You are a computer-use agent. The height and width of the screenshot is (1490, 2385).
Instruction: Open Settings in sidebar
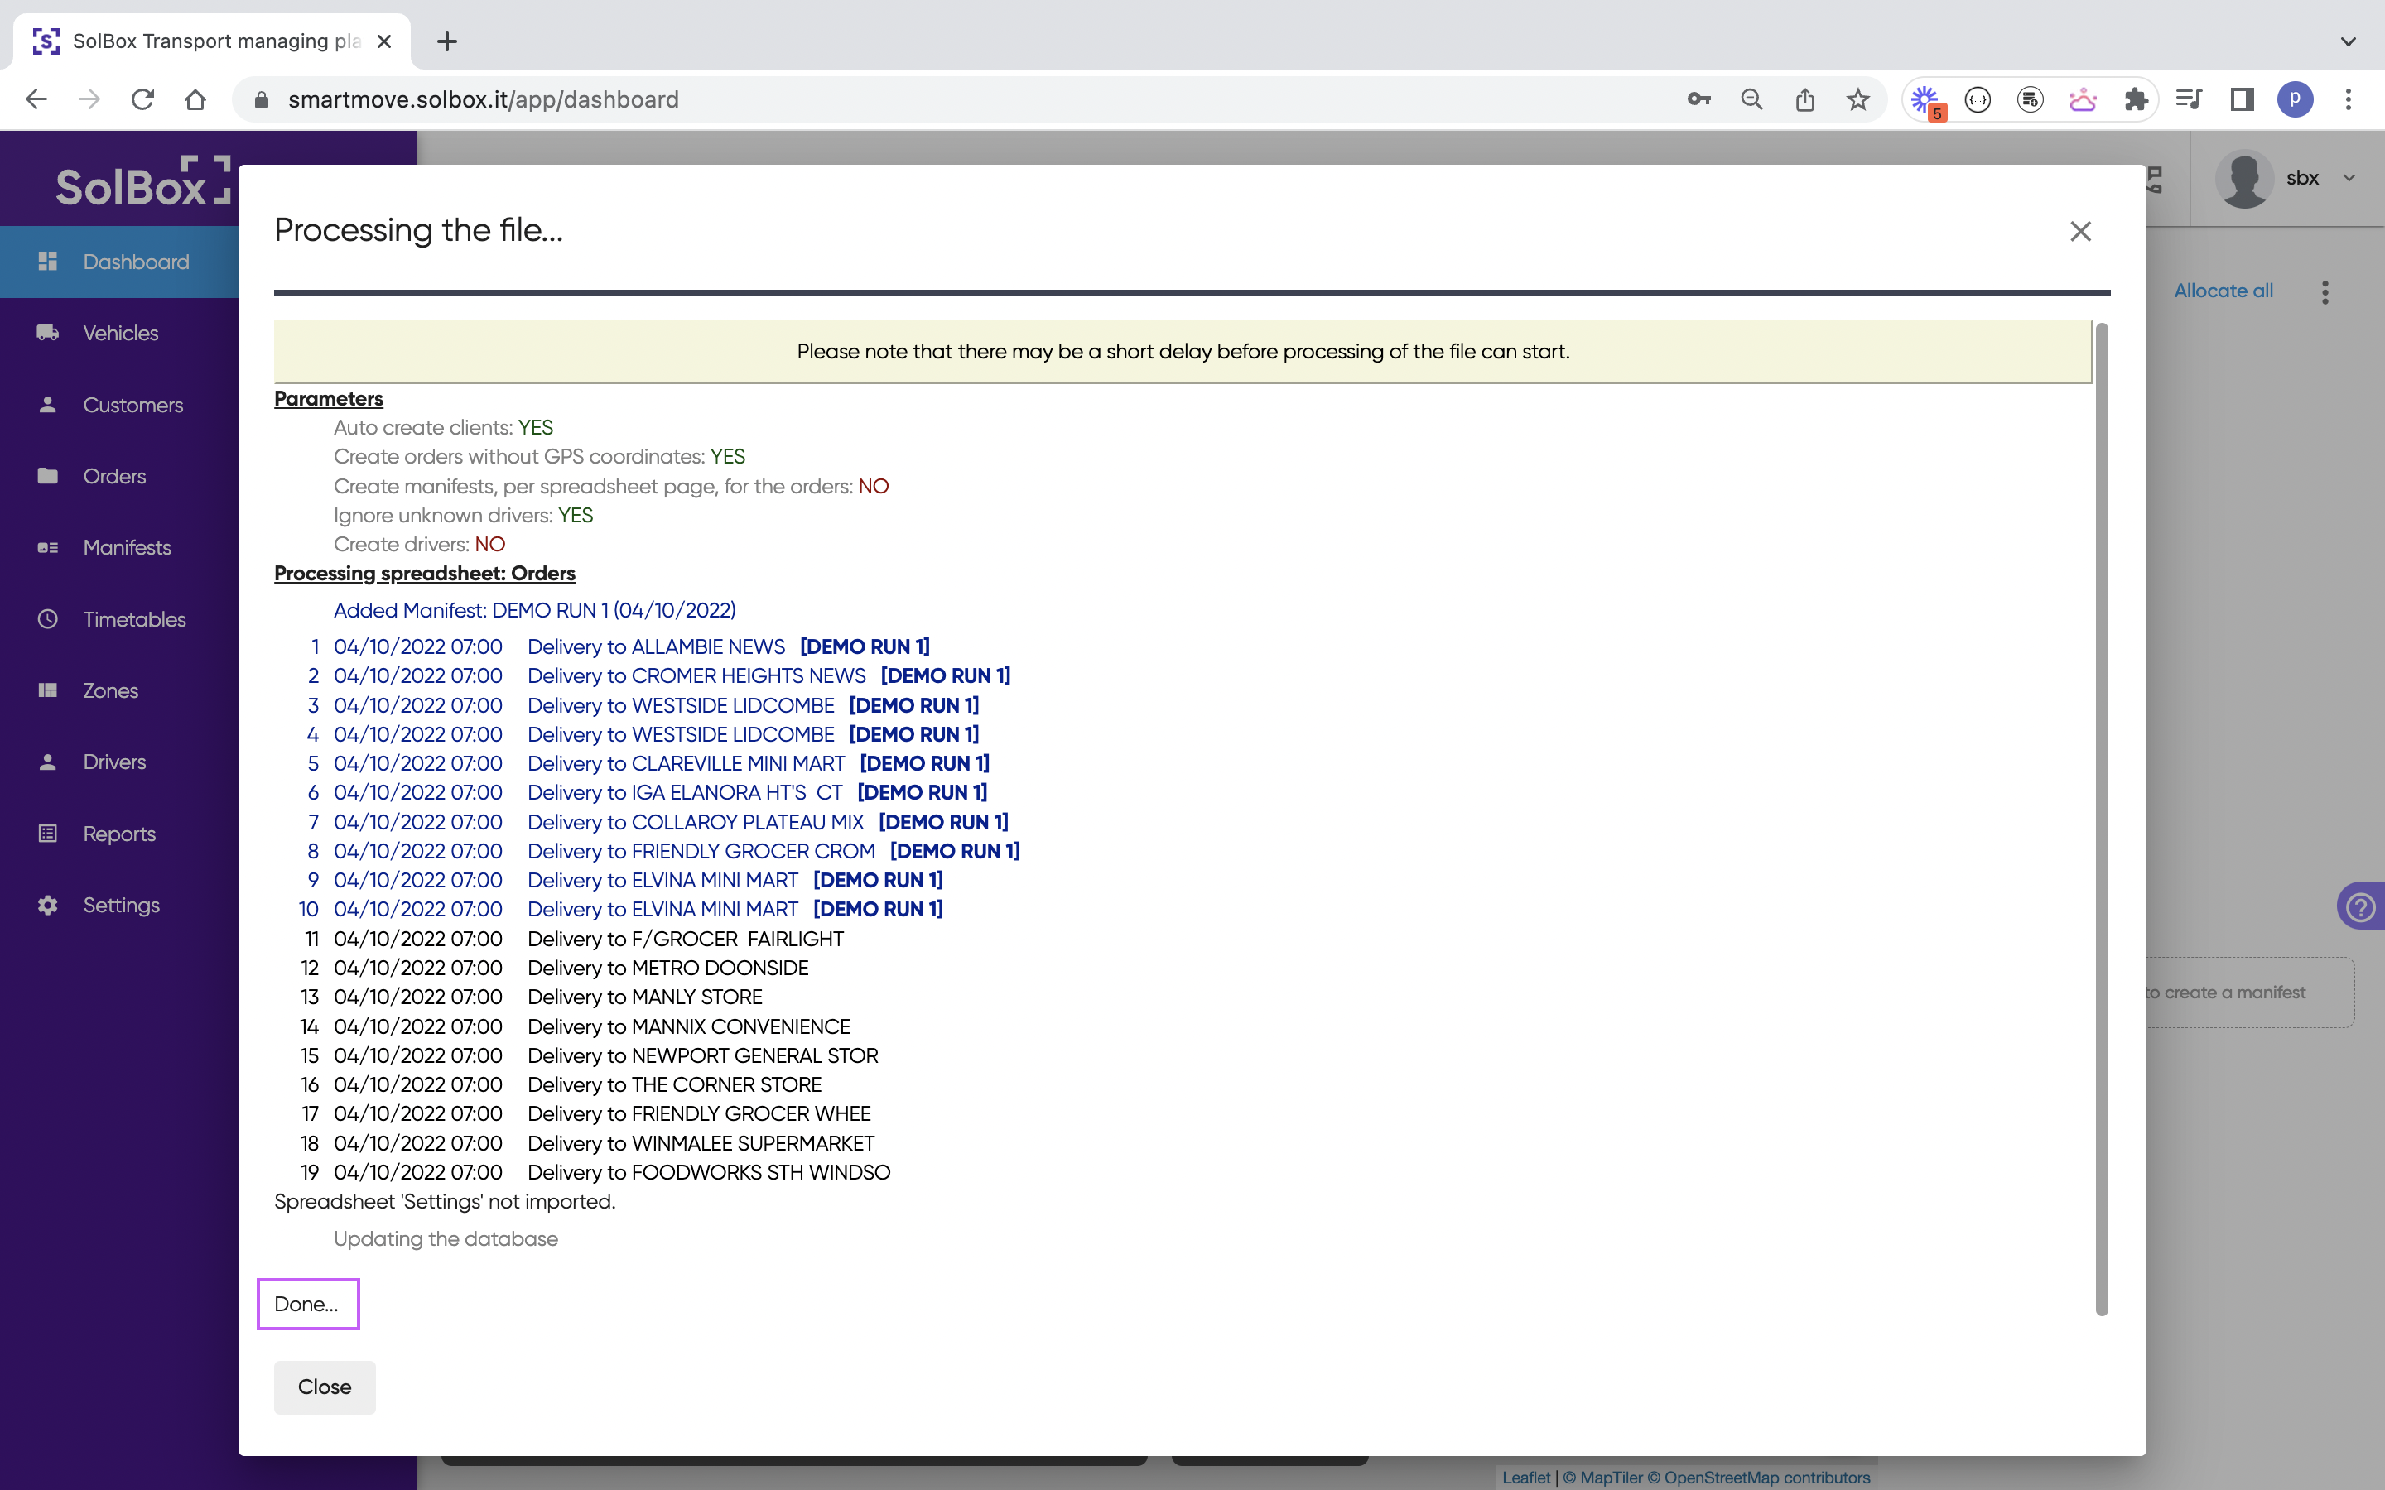pyautogui.click(x=119, y=905)
